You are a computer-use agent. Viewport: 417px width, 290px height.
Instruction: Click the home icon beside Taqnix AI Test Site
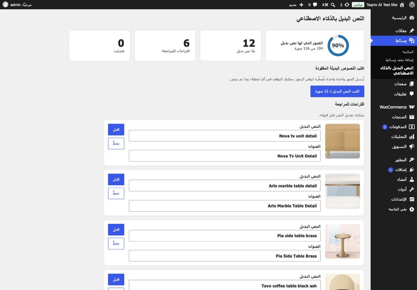(402, 4)
